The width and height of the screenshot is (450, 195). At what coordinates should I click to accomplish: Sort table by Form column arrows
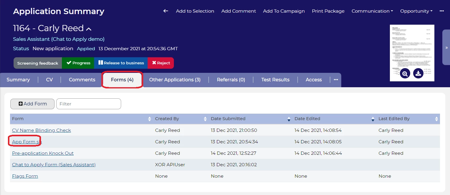[x=149, y=119]
